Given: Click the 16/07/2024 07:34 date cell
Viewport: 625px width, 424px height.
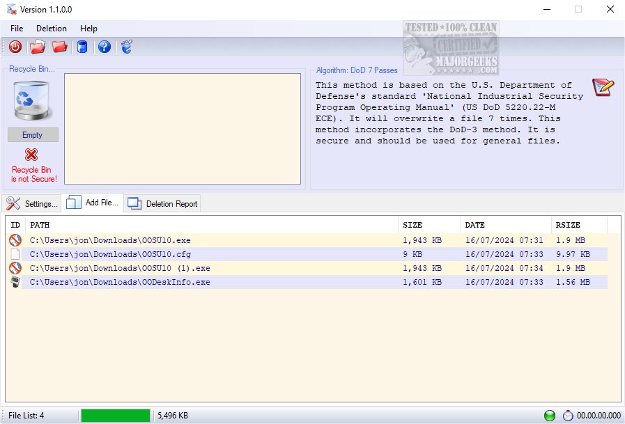Looking at the screenshot, I should [x=504, y=268].
